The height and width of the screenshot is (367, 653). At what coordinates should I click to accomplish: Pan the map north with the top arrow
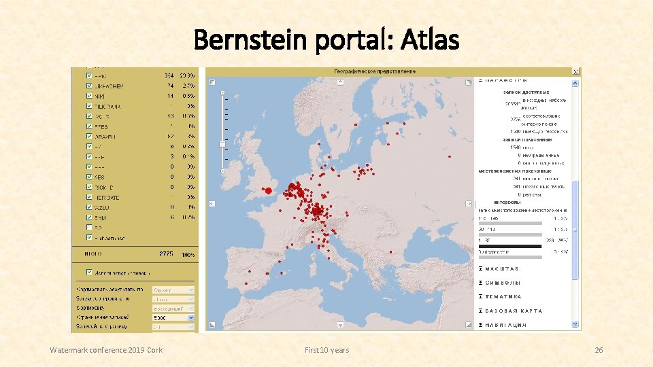[x=340, y=82]
